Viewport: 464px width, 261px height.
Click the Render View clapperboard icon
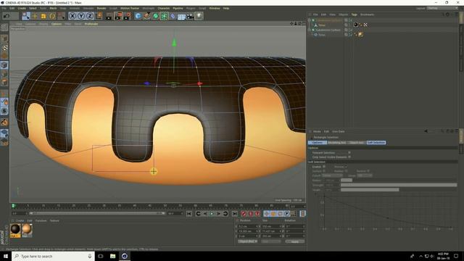(x=109, y=16)
